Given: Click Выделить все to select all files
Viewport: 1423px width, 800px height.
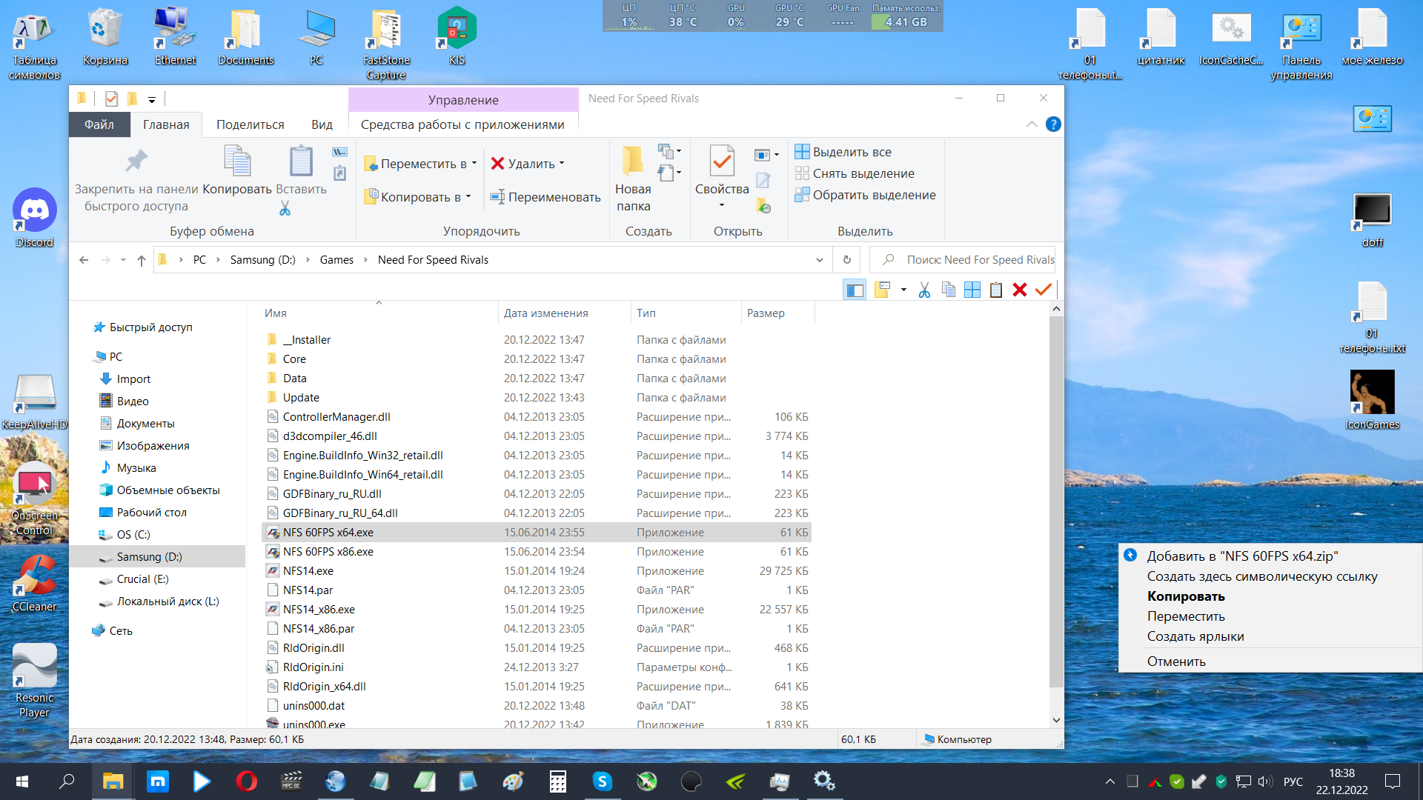Looking at the screenshot, I should (852, 152).
